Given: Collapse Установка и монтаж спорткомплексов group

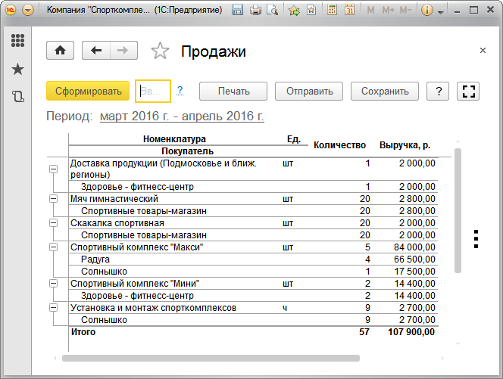Looking at the screenshot, I should tap(53, 308).
